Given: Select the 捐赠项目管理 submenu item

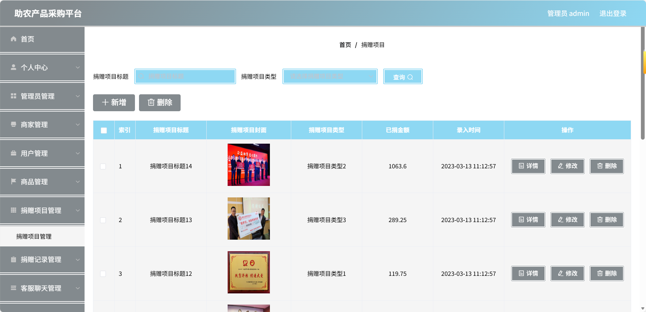Looking at the screenshot, I should click(x=42, y=236).
